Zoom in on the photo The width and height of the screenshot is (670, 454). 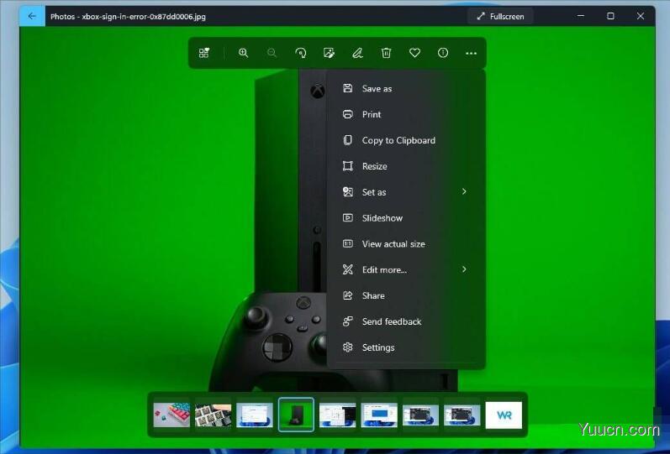click(x=243, y=53)
